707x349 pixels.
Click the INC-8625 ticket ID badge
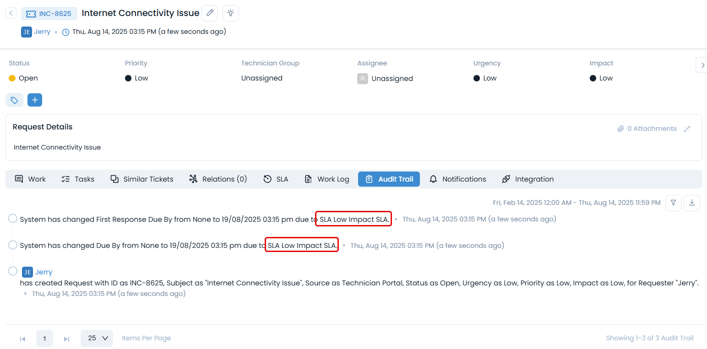49,14
